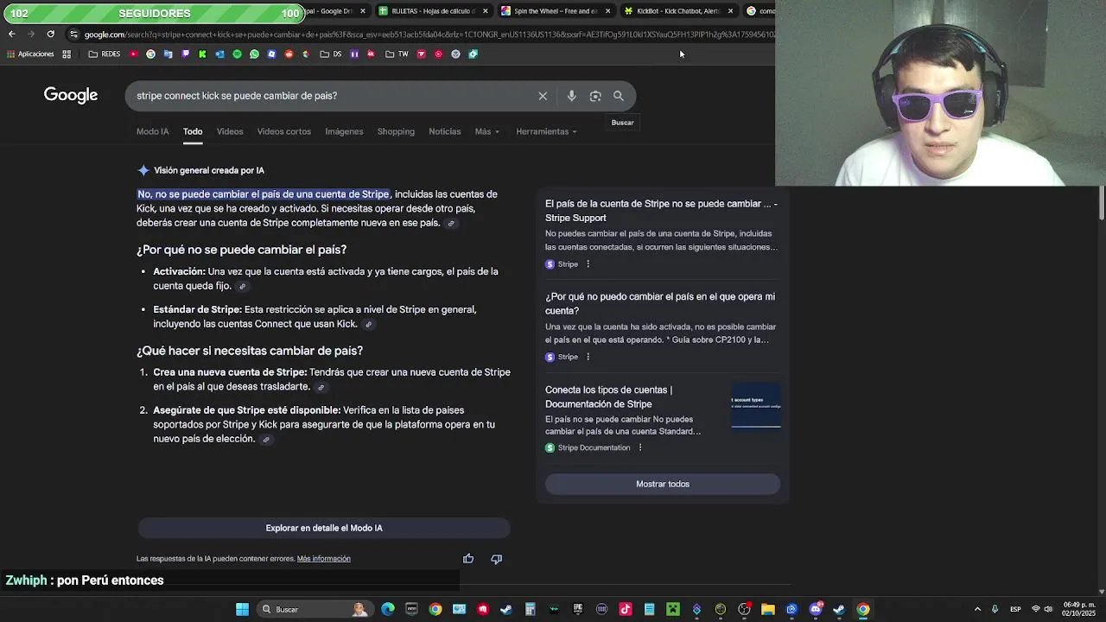The image size is (1106, 622).
Task: Expand the Más dropdown
Action: click(x=486, y=131)
